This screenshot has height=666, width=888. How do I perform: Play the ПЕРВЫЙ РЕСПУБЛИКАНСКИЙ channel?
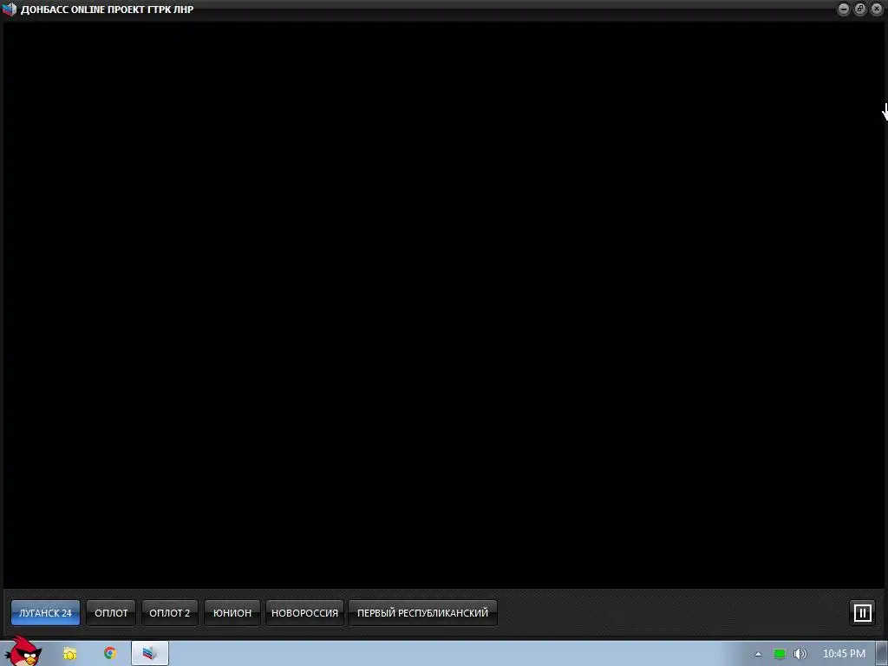pyautogui.click(x=422, y=613)
